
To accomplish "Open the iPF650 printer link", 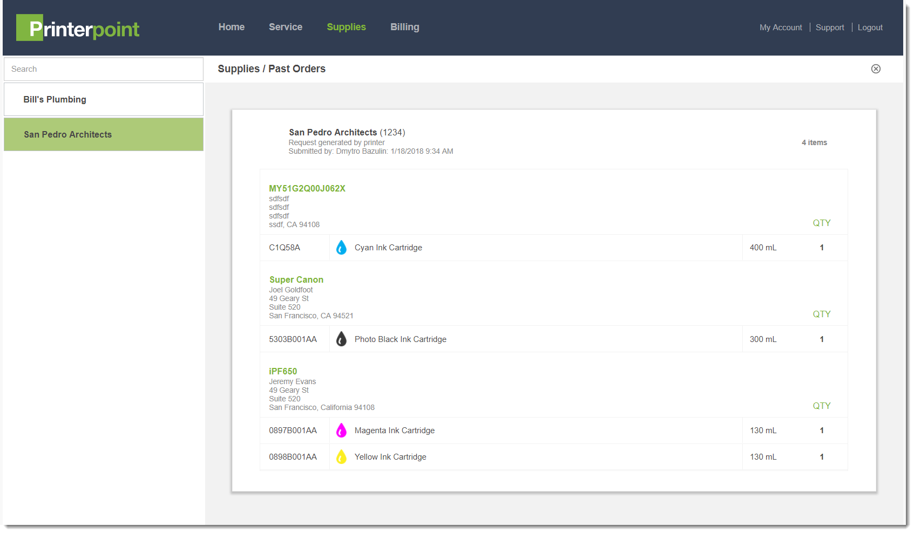I will tap(283, 371).
